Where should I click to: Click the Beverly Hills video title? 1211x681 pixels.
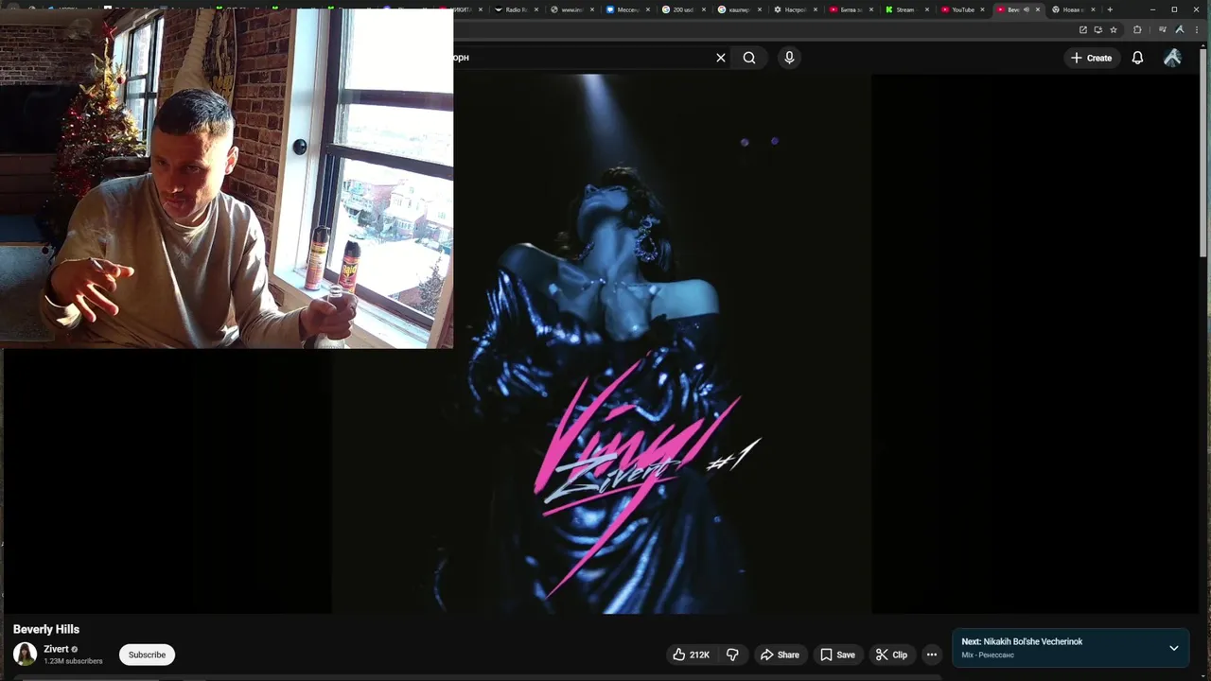coord(46,629)
